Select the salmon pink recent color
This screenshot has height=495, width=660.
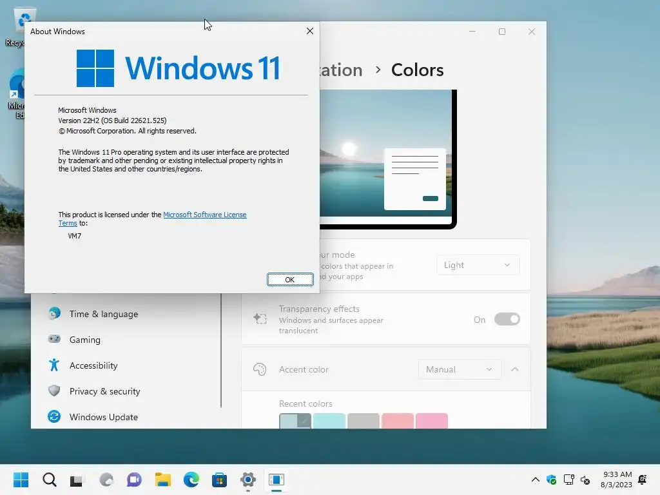[397, 421]
